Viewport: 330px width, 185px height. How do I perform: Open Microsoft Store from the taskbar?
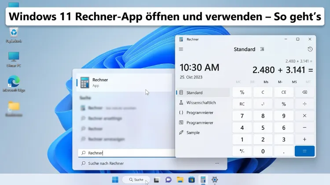coord(191,180)
